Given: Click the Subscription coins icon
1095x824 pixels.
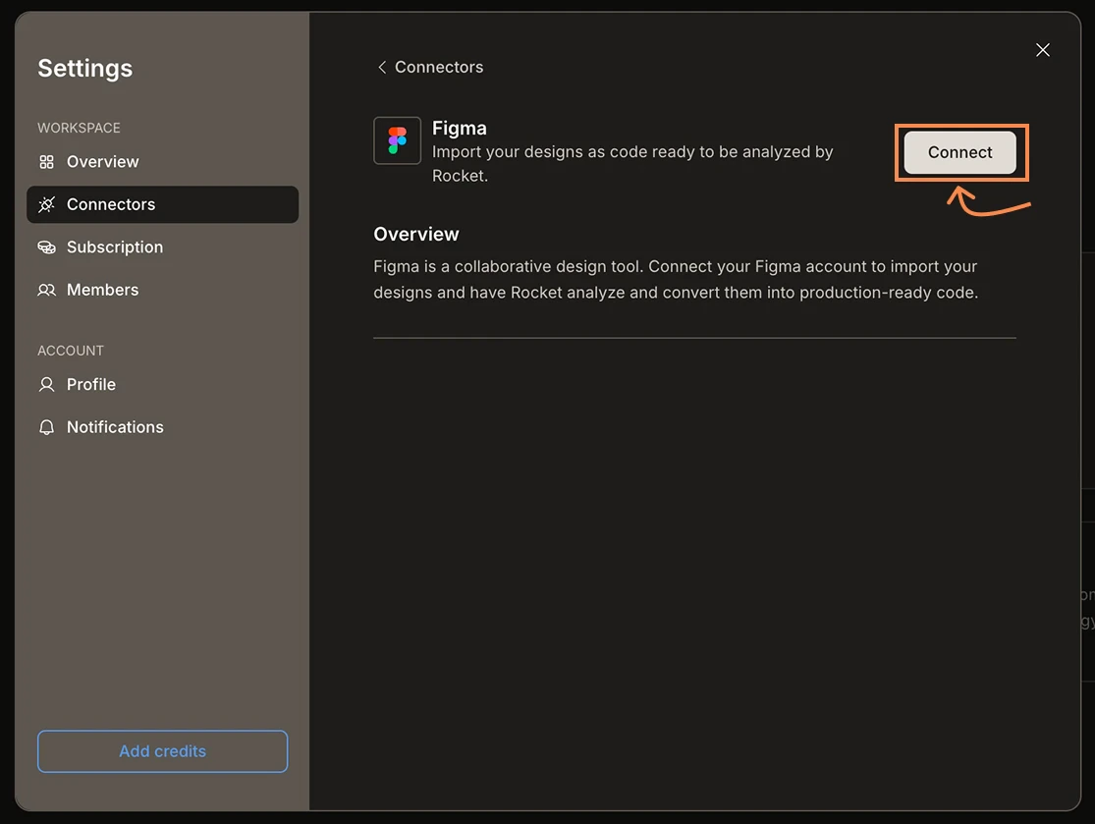Looking at the screenshot, I should 47,247.
